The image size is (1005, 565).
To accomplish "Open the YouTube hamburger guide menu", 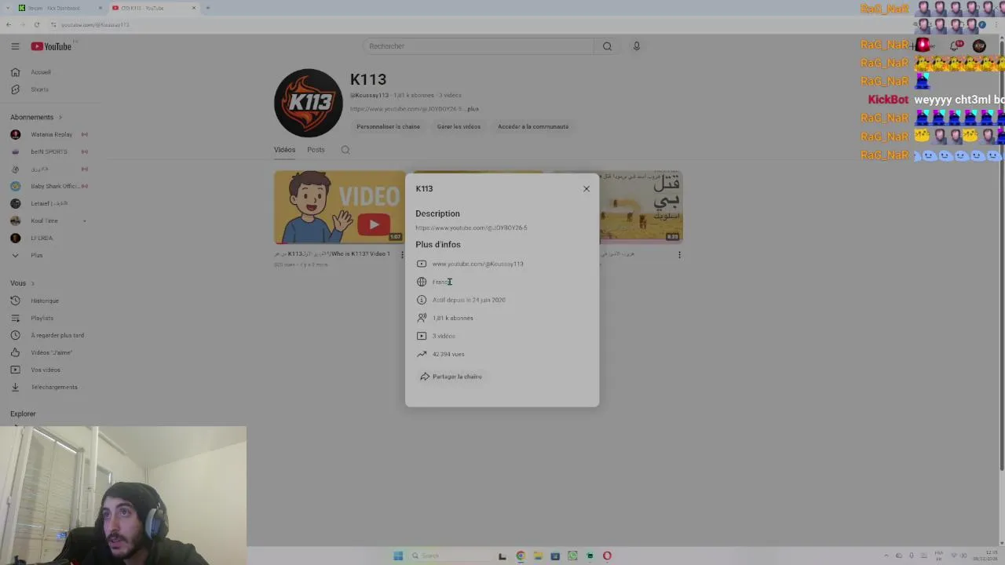I will (x=15, y=46).
